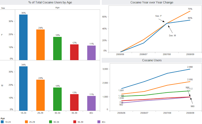Click the 40+ purple legend swatch

click(99, 122)
